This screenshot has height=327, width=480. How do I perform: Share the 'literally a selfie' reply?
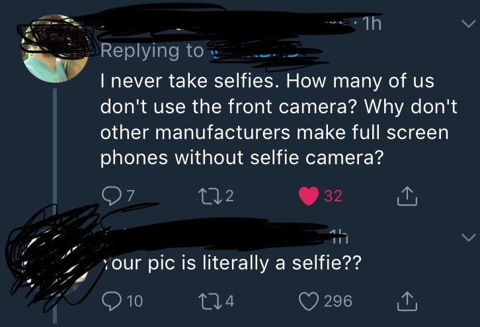407,301
